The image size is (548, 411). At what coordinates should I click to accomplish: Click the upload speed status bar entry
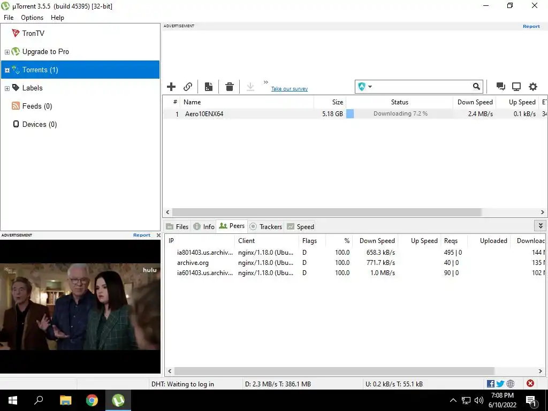click(x=394, y=384)
